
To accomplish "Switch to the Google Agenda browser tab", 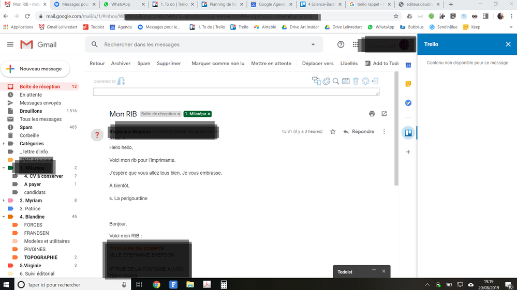I will (271, 4).
